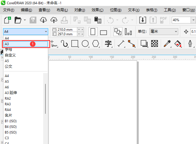Click the Undo arrow
Screen dimensions: 196x144
(x=110, y=20)
